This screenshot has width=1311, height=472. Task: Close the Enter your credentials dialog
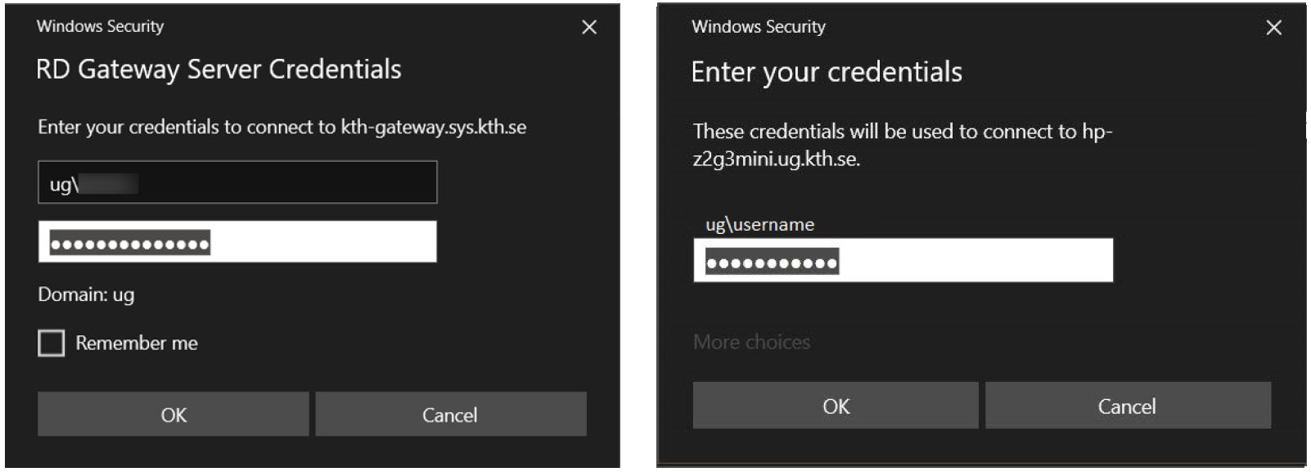pyautogui.click(x=1273, y=28)
